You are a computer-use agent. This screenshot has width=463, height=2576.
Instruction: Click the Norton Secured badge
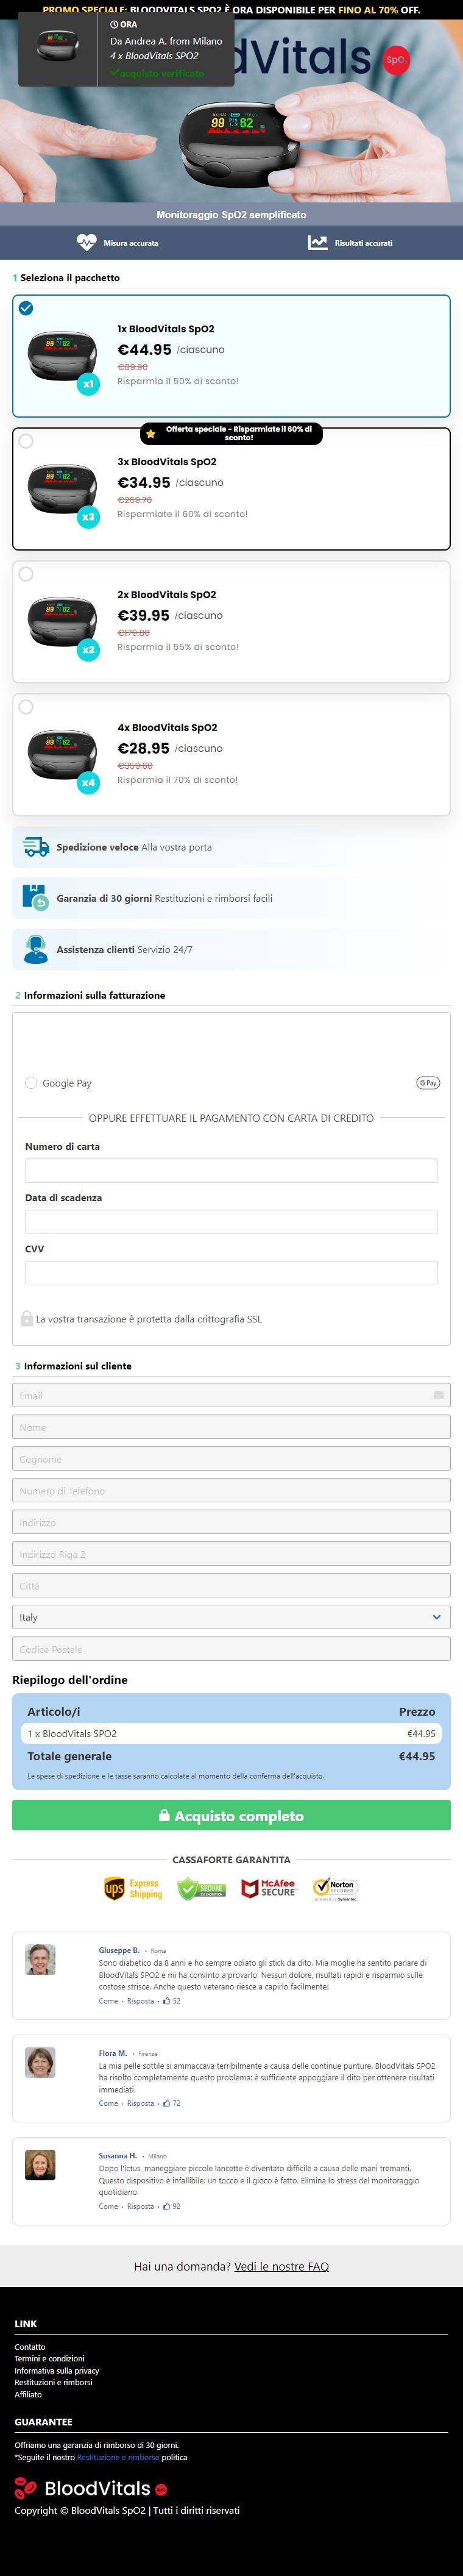[335, 1888]
